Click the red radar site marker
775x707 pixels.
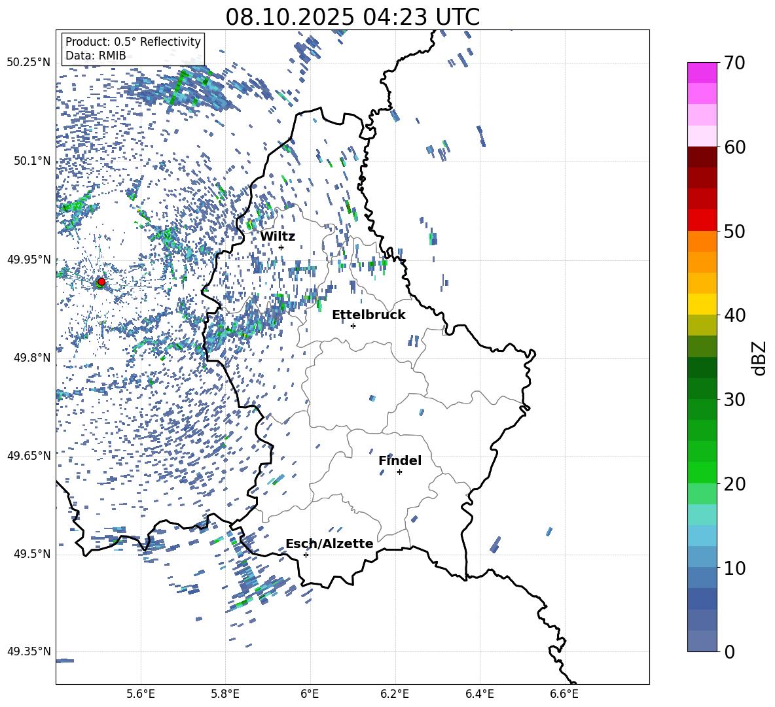(101, 282)
